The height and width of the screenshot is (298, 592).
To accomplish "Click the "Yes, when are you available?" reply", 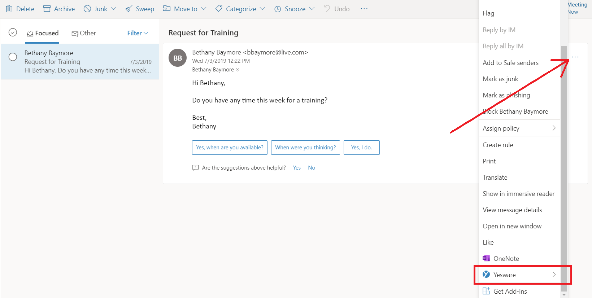I will coord(230,148).
